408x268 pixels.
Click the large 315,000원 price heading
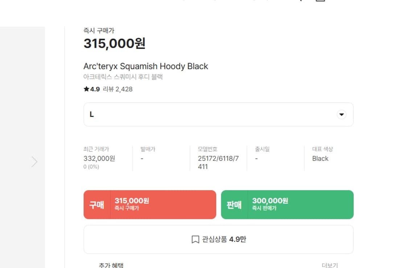pos(115,44)
